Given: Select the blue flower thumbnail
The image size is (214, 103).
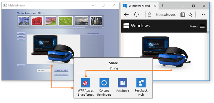Looking at the screenshot, I should click(24, 21).
